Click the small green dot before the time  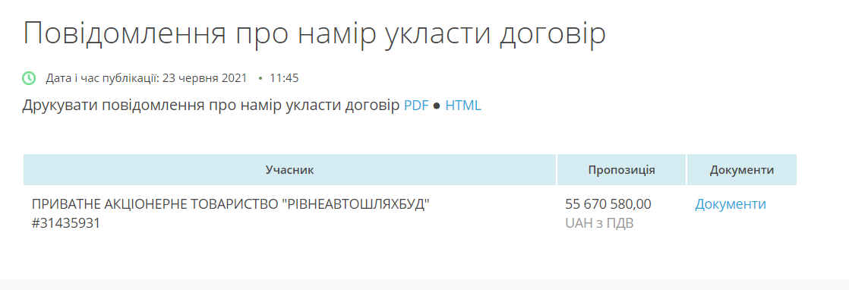[x=260, y=79]
